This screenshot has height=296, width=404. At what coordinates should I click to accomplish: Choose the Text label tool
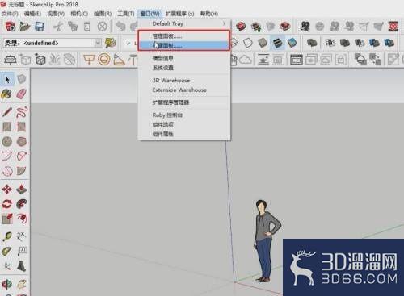click(x=22, y=251)
